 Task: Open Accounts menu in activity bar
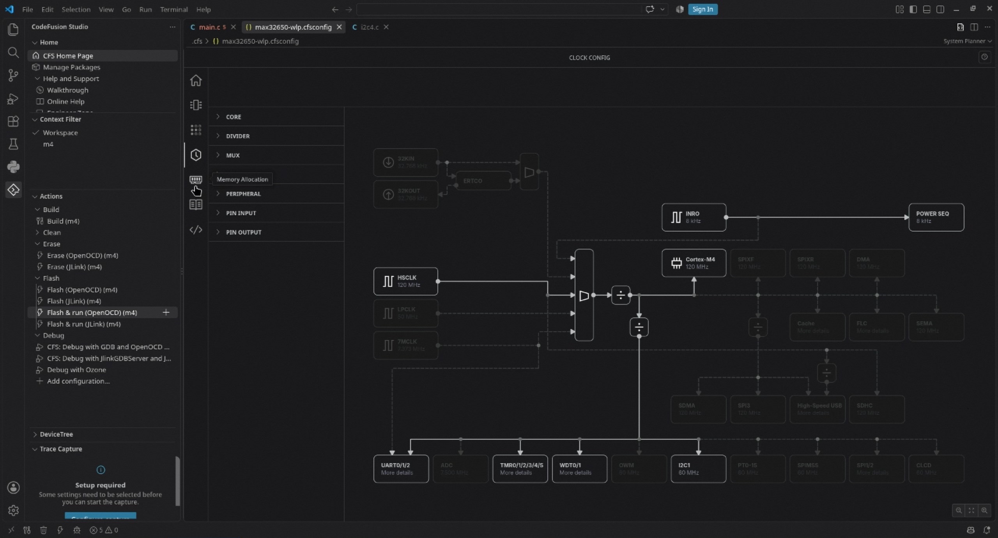[13, 487]
